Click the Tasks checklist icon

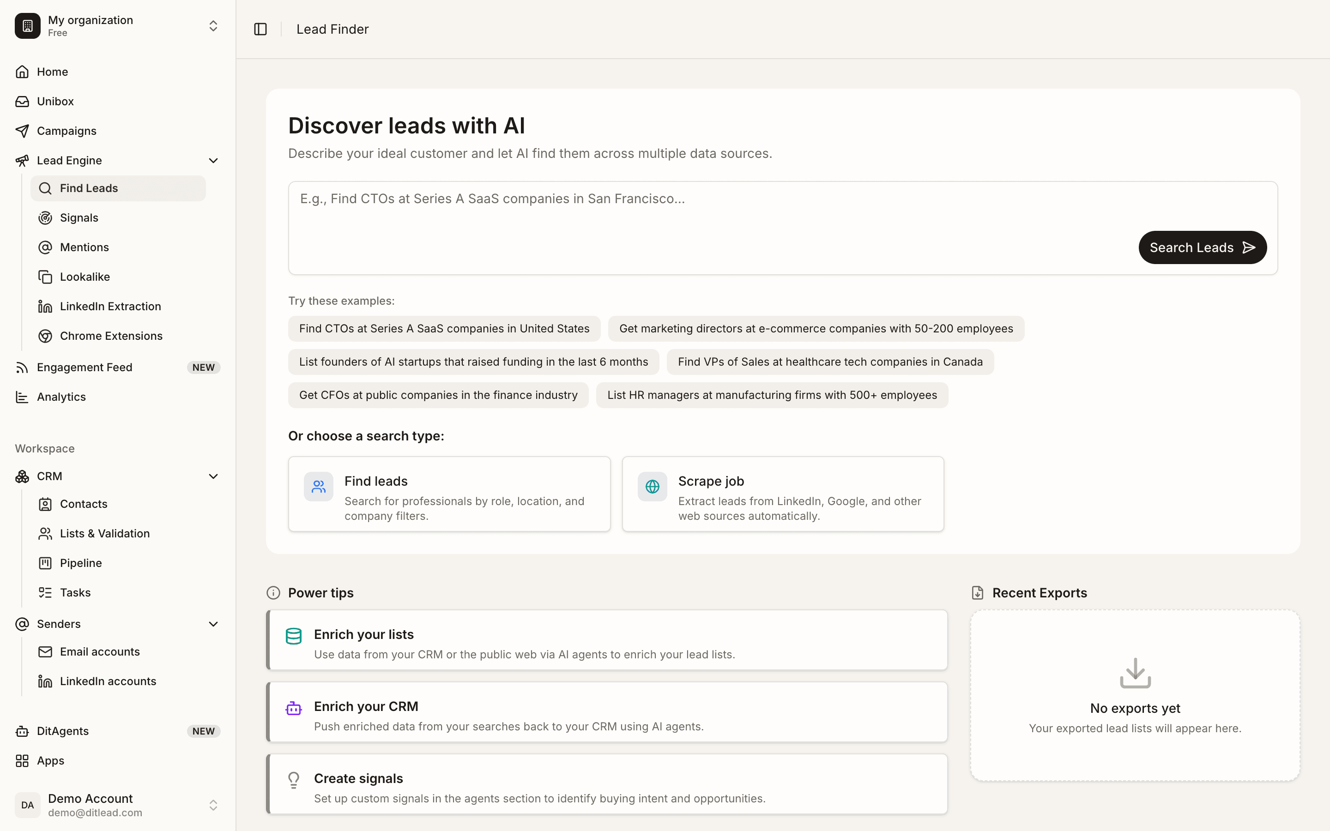[45, 593]
